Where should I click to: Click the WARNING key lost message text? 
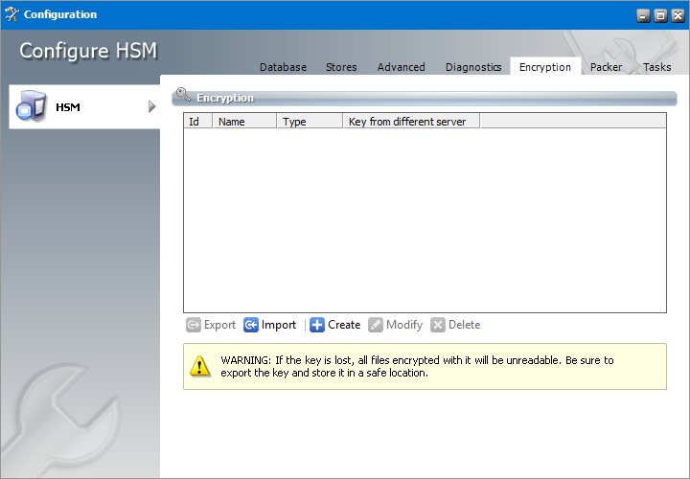(417, 366)
